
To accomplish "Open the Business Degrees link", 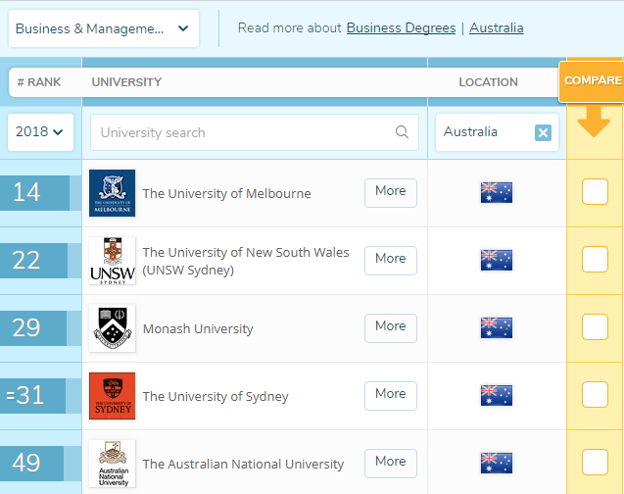I will click(x=401, y=27).
